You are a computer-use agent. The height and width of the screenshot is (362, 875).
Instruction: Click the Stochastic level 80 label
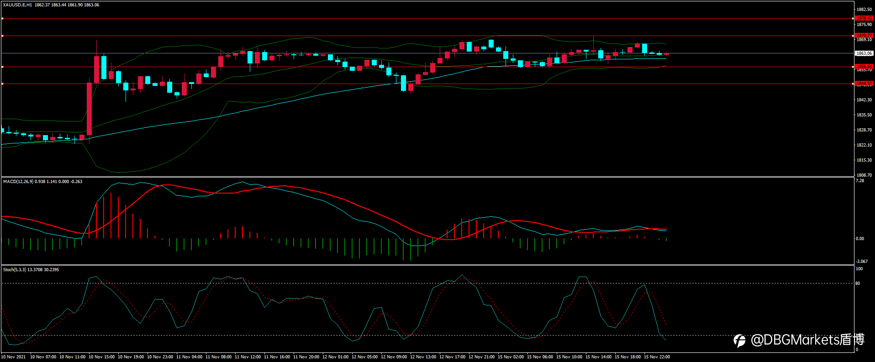[858, 283]
